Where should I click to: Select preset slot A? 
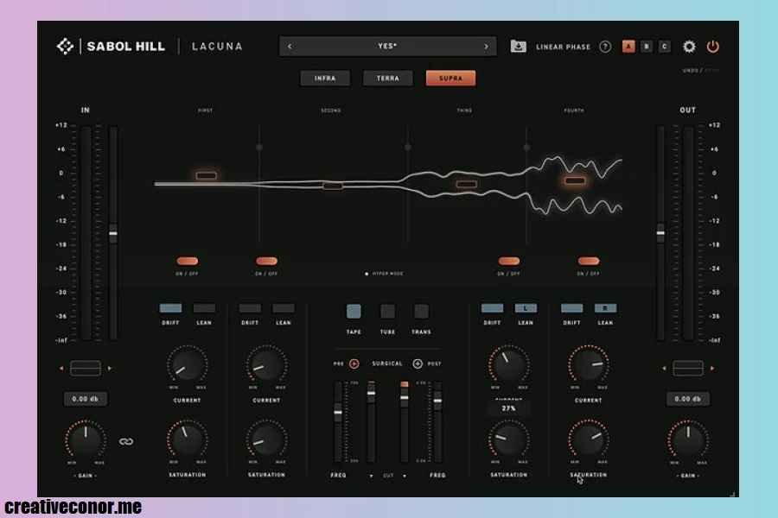click(628, 47)
